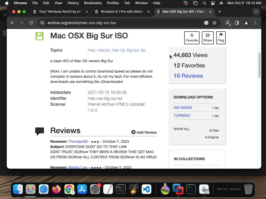The width and height of the screenshot is (266, 199).
Task: Open Safari from the Dock
Action: pos(44,189)
